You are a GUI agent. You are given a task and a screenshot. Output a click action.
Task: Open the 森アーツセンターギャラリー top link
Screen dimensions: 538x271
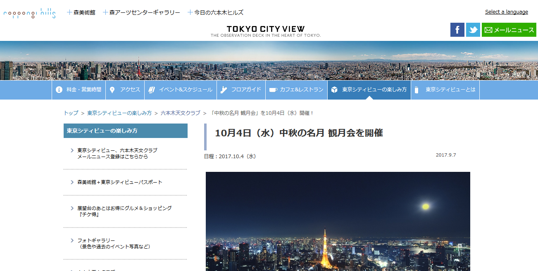pyautogui.click(x=145, y=12)
